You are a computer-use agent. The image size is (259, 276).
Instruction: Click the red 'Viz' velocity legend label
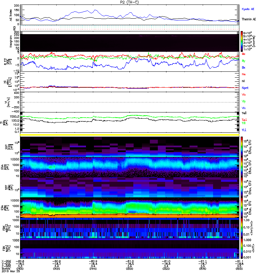[x=244, y=95]
